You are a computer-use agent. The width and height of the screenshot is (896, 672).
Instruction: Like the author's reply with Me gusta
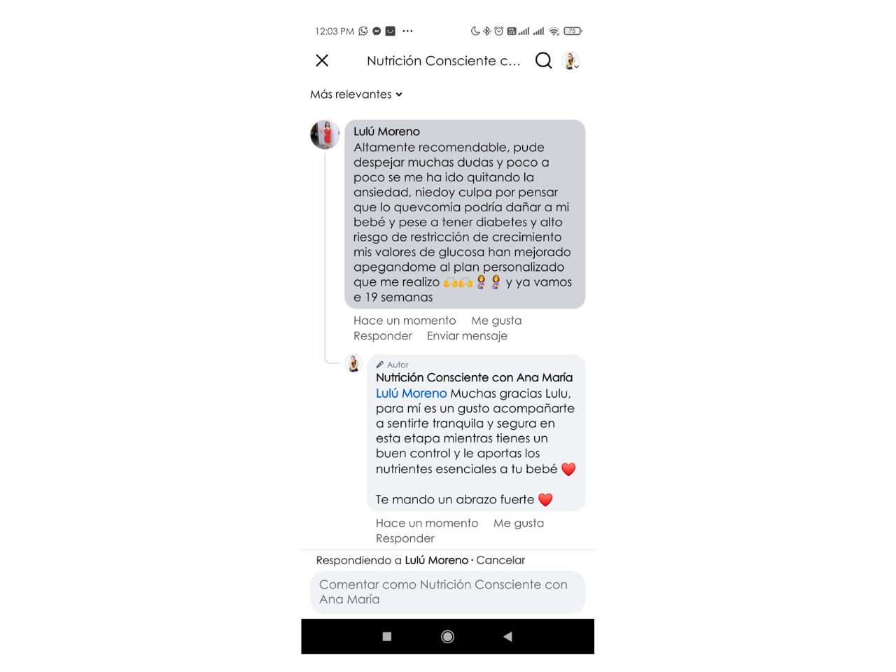(x=519, y=524)
